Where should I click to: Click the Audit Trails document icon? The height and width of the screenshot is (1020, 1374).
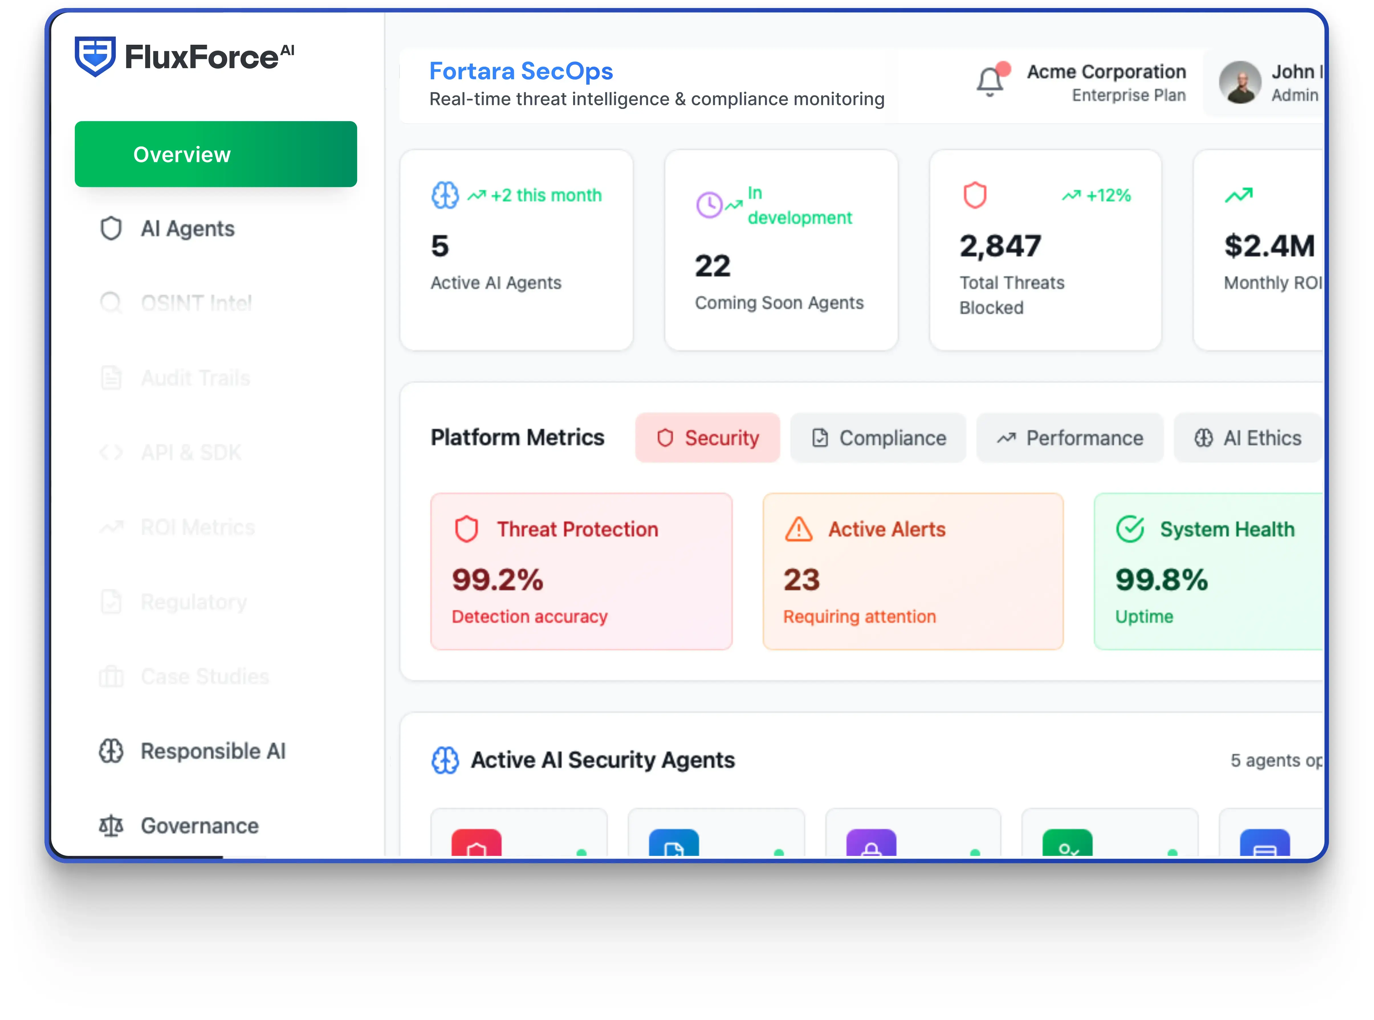111,378
